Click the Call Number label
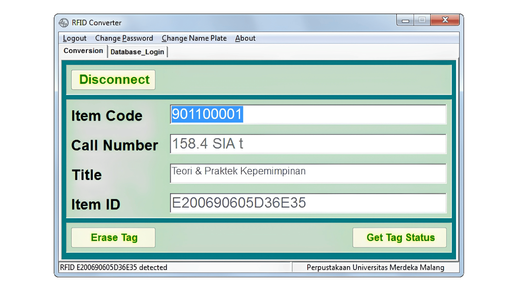The image size is (518, 291). (x=115, y=145)
